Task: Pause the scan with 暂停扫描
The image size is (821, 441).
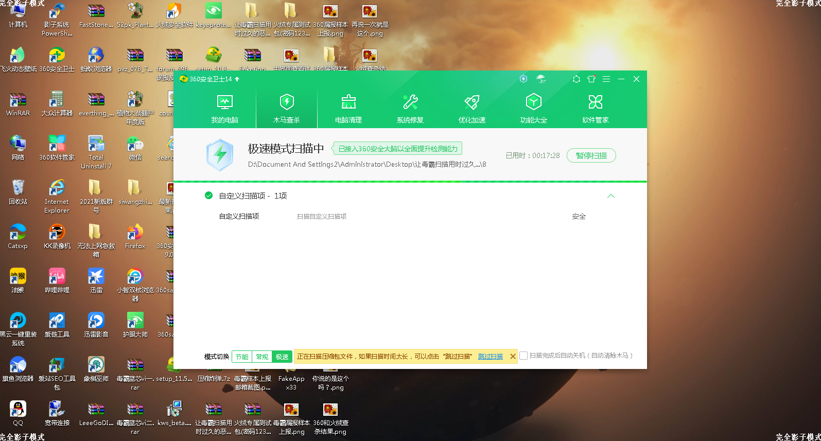Action: 591,155
